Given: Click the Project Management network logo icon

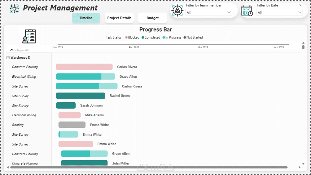Looking at the screenshot, I should [14, 9].
